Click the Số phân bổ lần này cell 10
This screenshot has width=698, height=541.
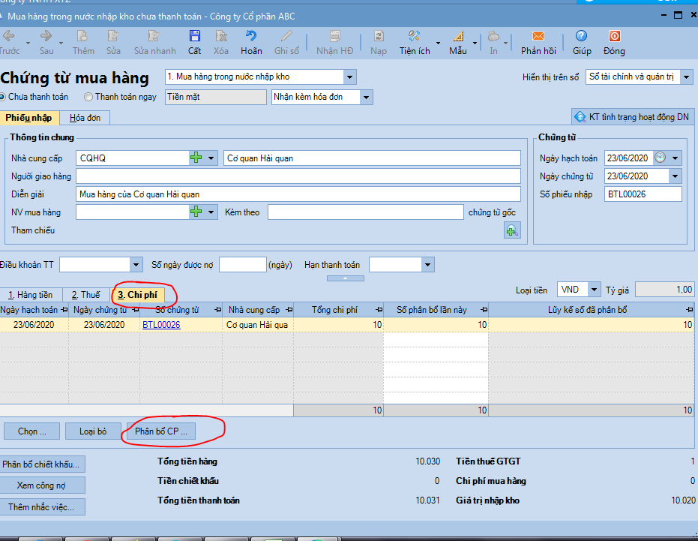pos(436,324)
